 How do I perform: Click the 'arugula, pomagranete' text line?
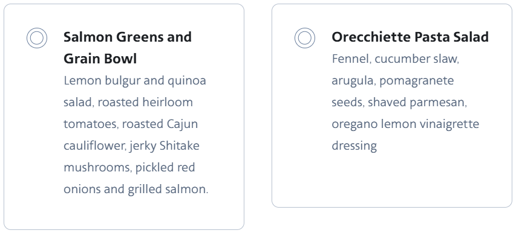[393, 81]
